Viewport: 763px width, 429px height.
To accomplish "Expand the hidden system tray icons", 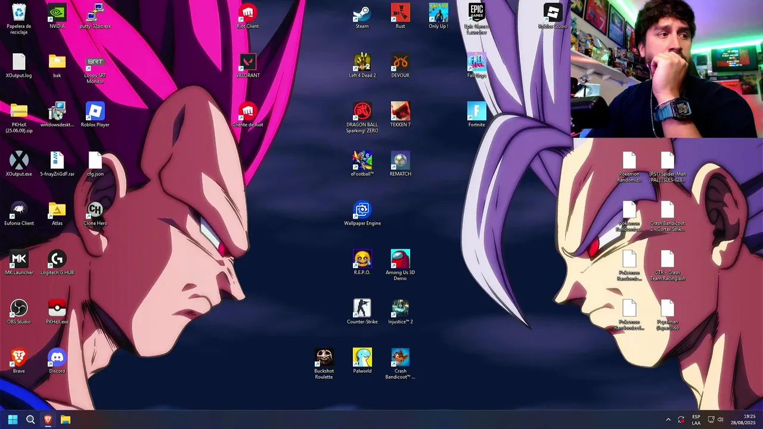I will click(x=668, y=419).
